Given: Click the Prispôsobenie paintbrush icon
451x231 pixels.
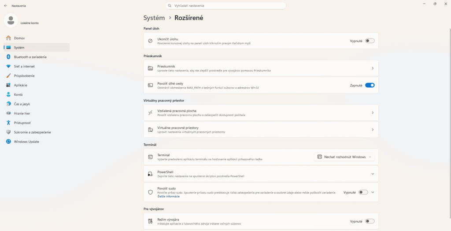Looking at the screenshot, I should pyautogui.click(x=8, y=76).
